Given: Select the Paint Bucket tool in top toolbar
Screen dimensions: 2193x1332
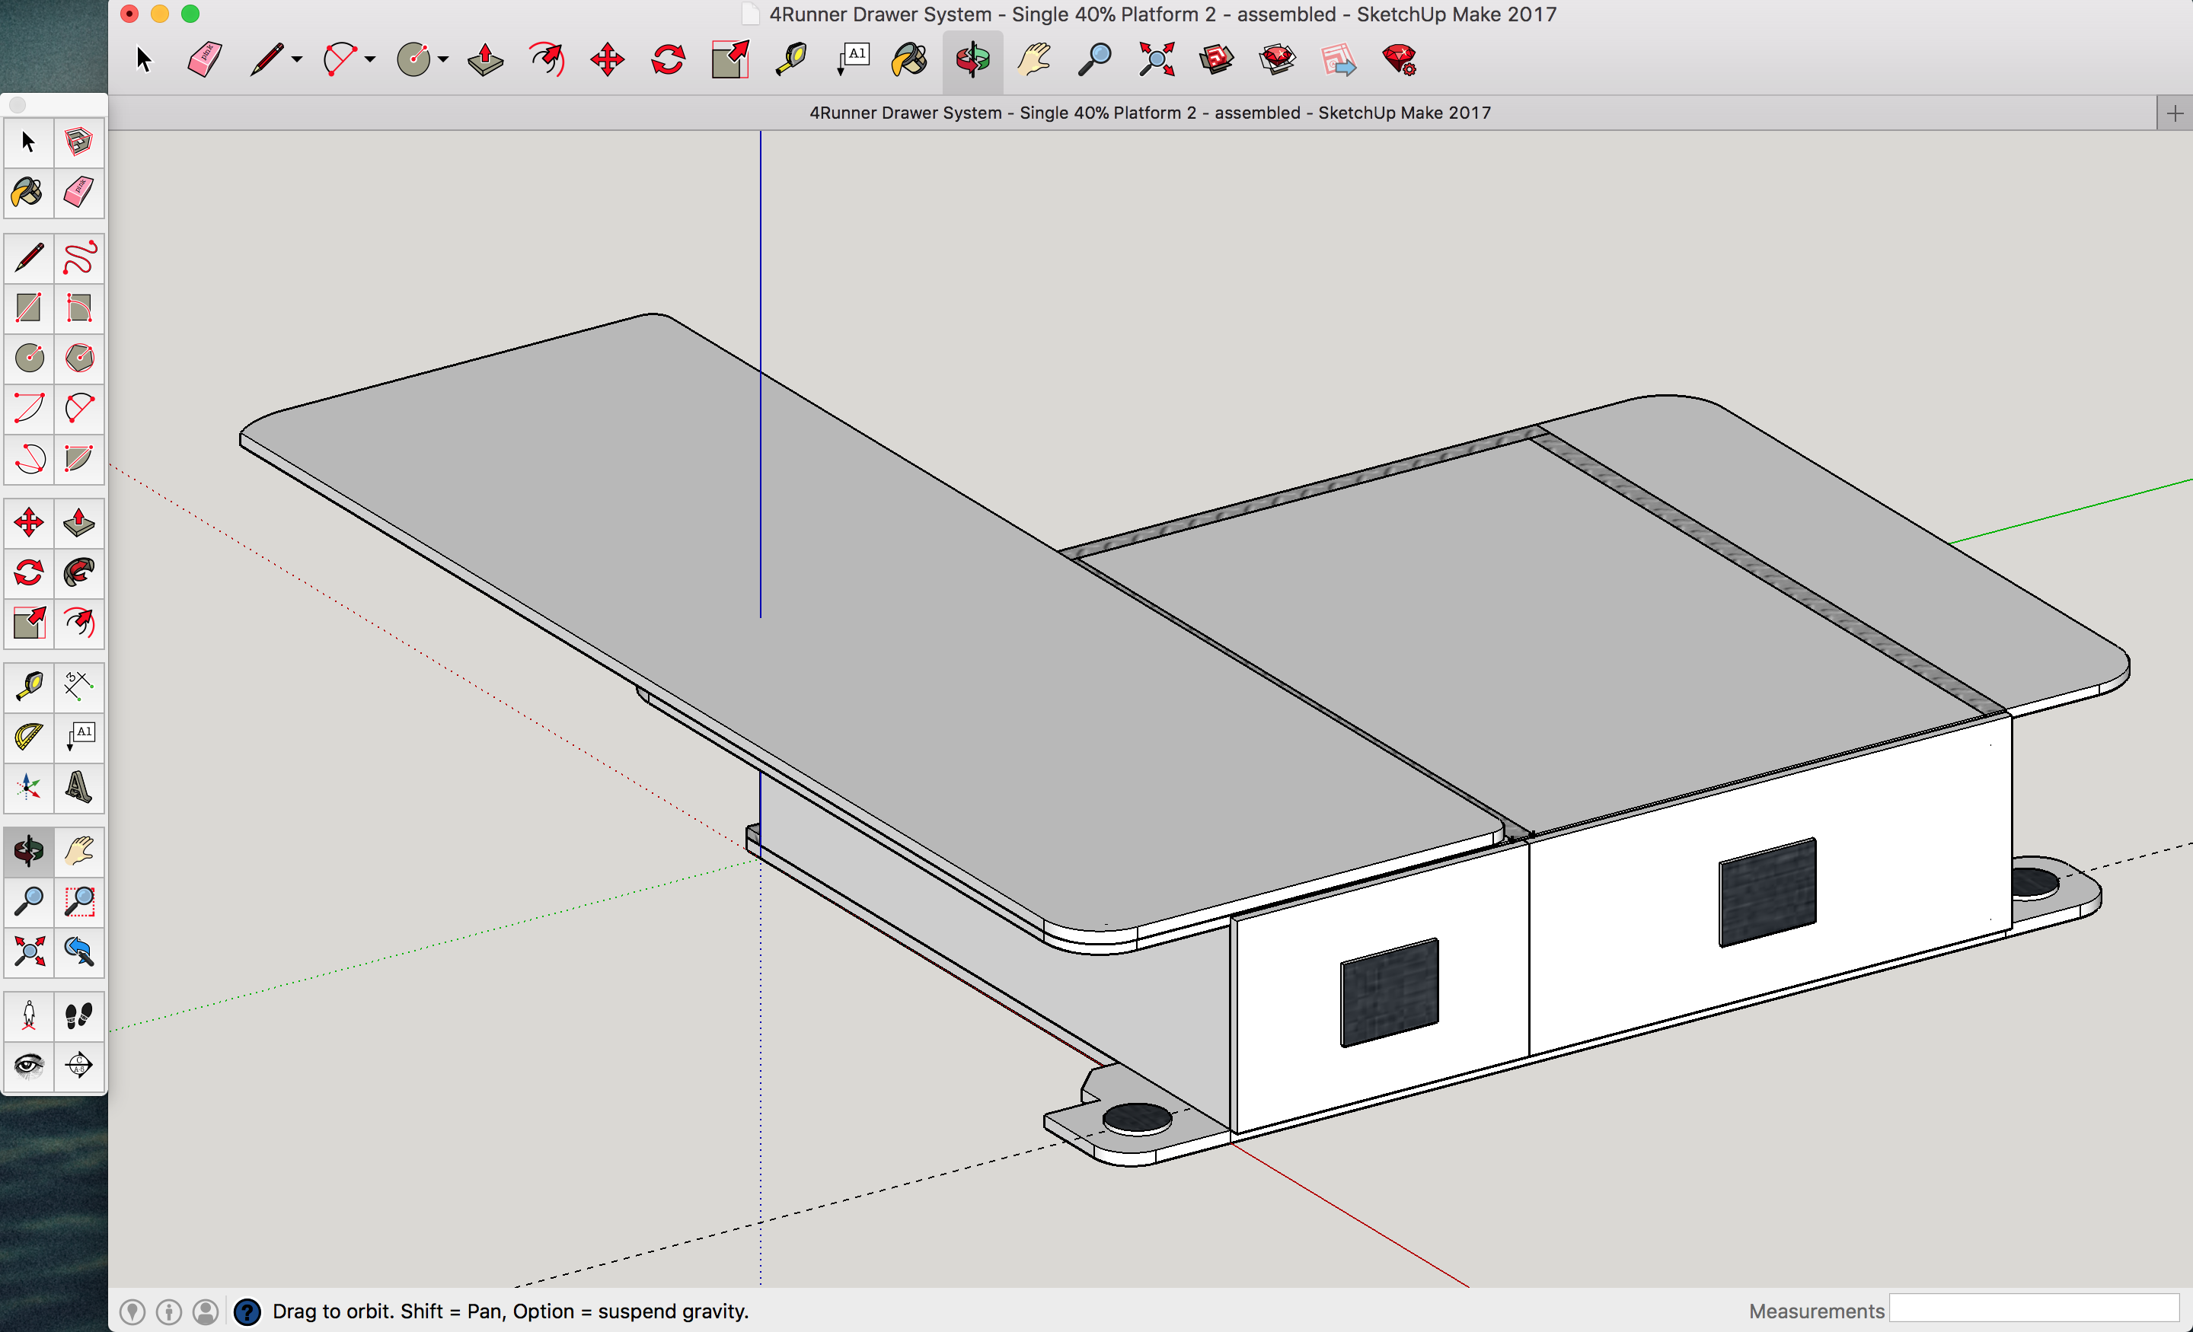Looking at the screenshot, I should [x=910, y=59].
